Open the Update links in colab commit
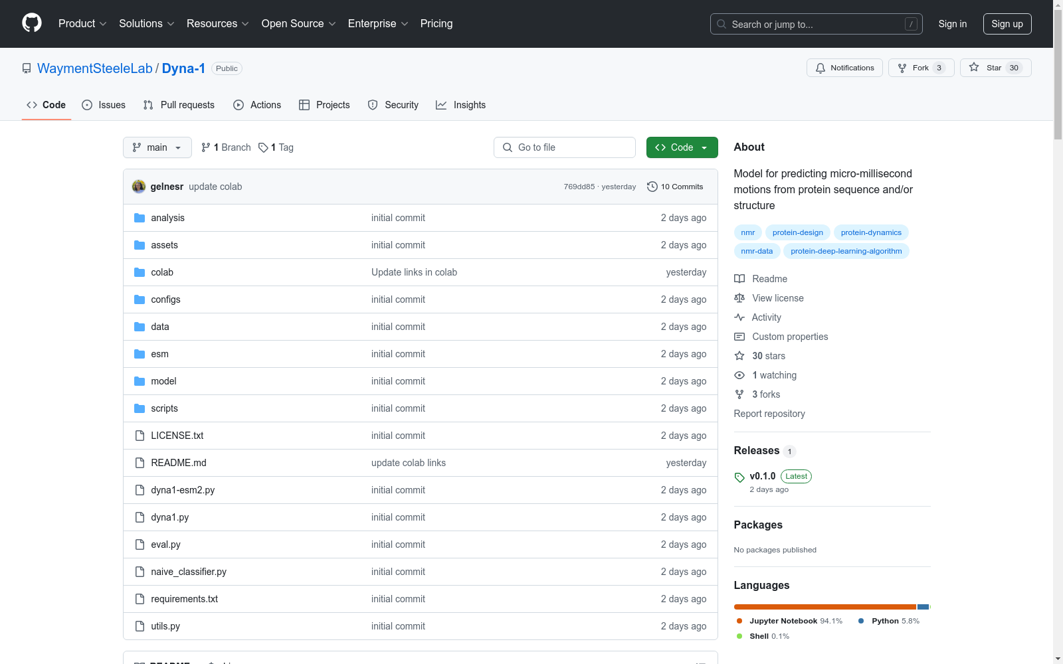 [x=414, y=272]
